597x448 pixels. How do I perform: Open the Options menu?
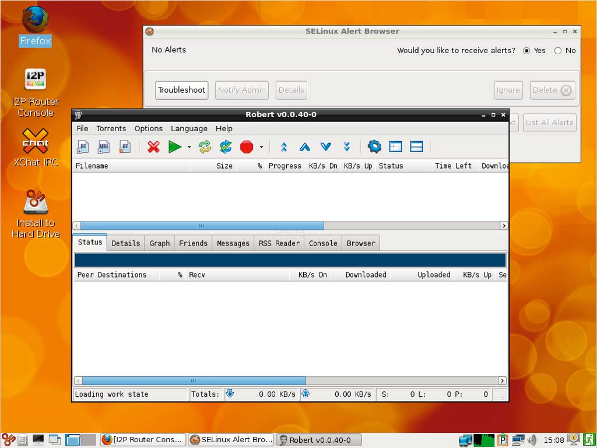coord(149,128)
